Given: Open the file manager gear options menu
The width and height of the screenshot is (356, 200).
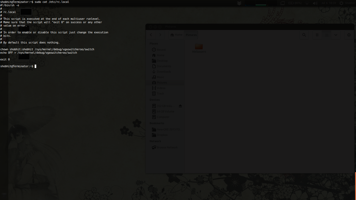Looking at the screenshot, I should 349,35.
